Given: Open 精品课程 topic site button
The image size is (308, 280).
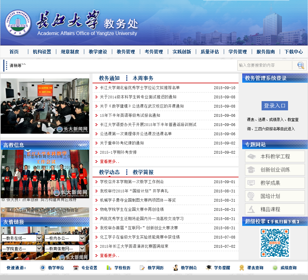Looking at the screenshot, I should (275, 209).
